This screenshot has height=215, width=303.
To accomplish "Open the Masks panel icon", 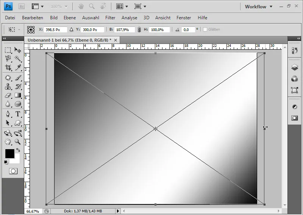I will tap(295, 118).
